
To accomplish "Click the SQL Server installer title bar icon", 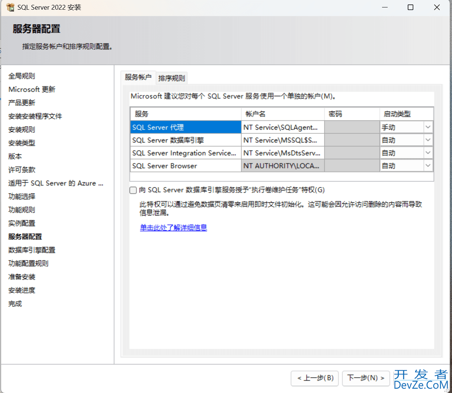I will 10,7.
